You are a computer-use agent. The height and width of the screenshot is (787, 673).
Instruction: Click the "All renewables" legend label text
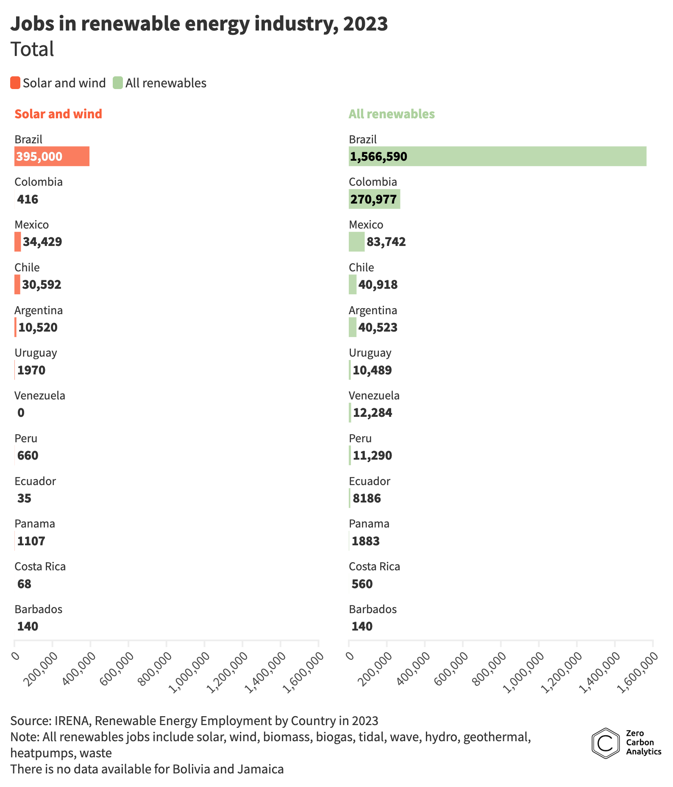166,83
